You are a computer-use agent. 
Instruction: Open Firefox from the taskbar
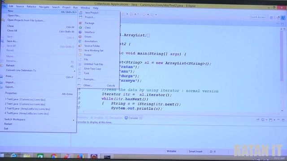(x=80, y=156)
